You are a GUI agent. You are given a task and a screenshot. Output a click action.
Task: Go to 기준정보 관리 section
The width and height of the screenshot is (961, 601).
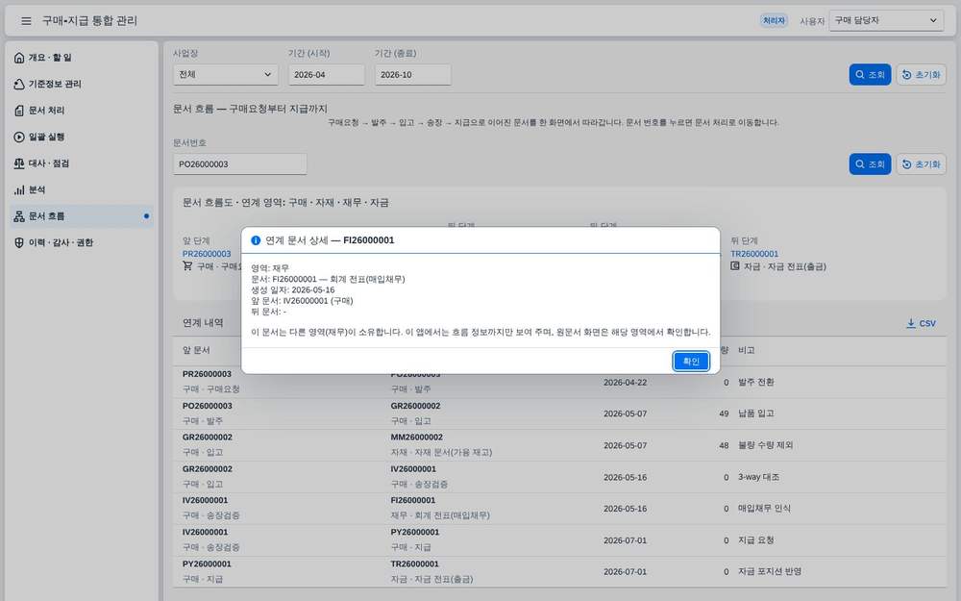coord(82,84)
